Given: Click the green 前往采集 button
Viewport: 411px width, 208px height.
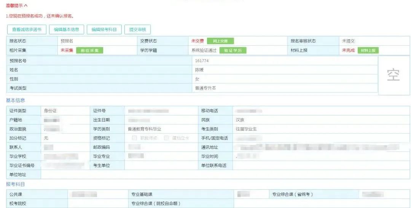Looking at the screenshot, I should 90,50.
